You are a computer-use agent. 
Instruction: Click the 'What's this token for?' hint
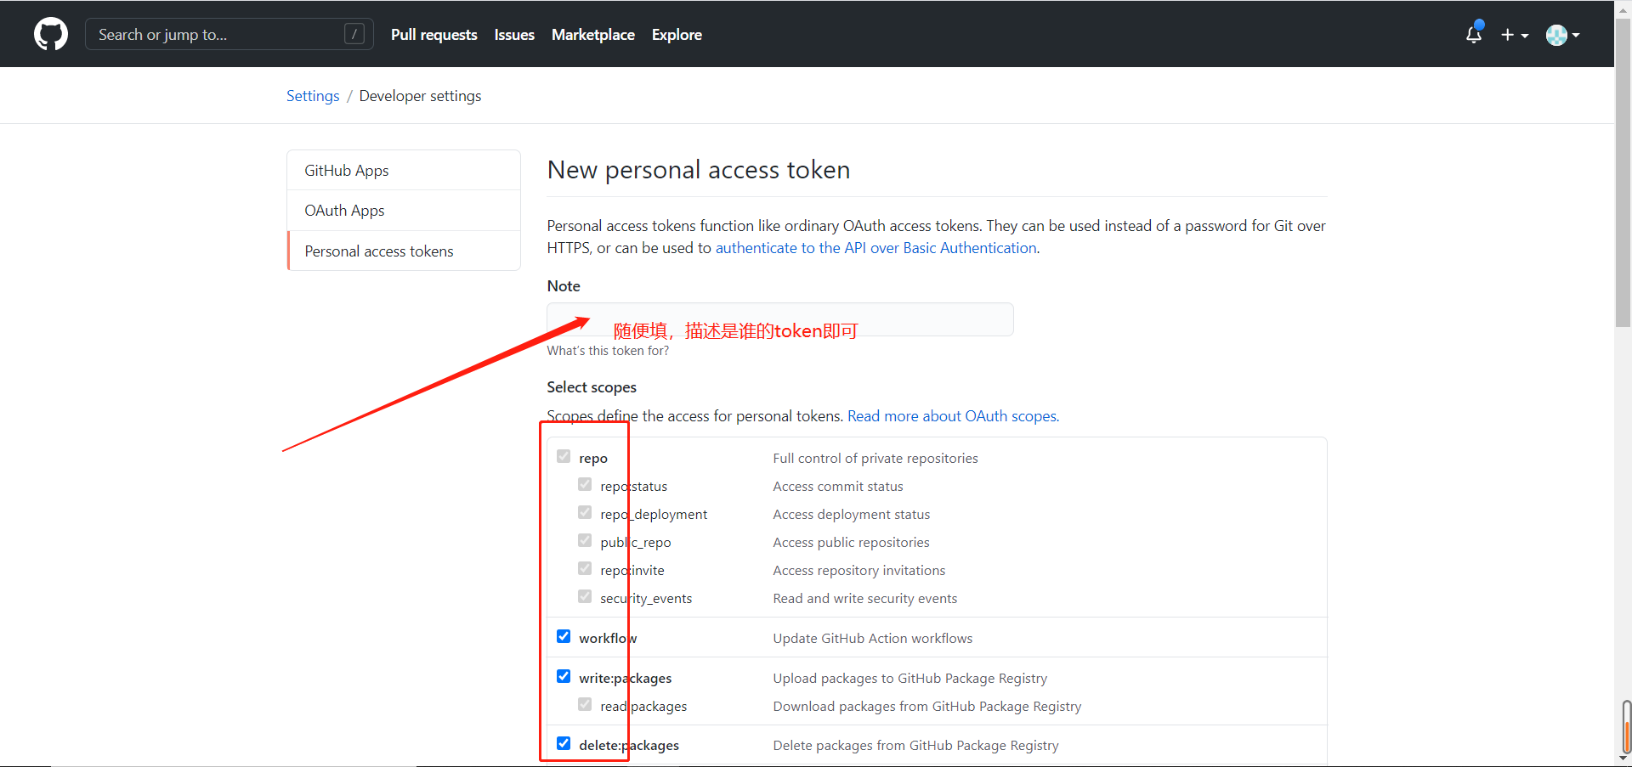click(608, 351)
